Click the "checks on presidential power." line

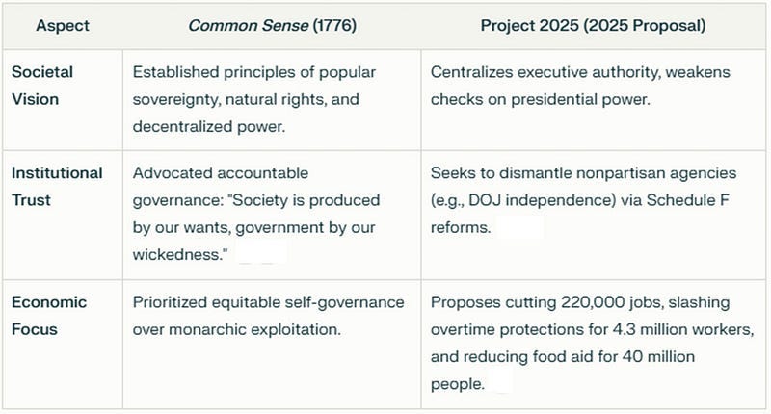pyautogui.click(x=541, y=100)
